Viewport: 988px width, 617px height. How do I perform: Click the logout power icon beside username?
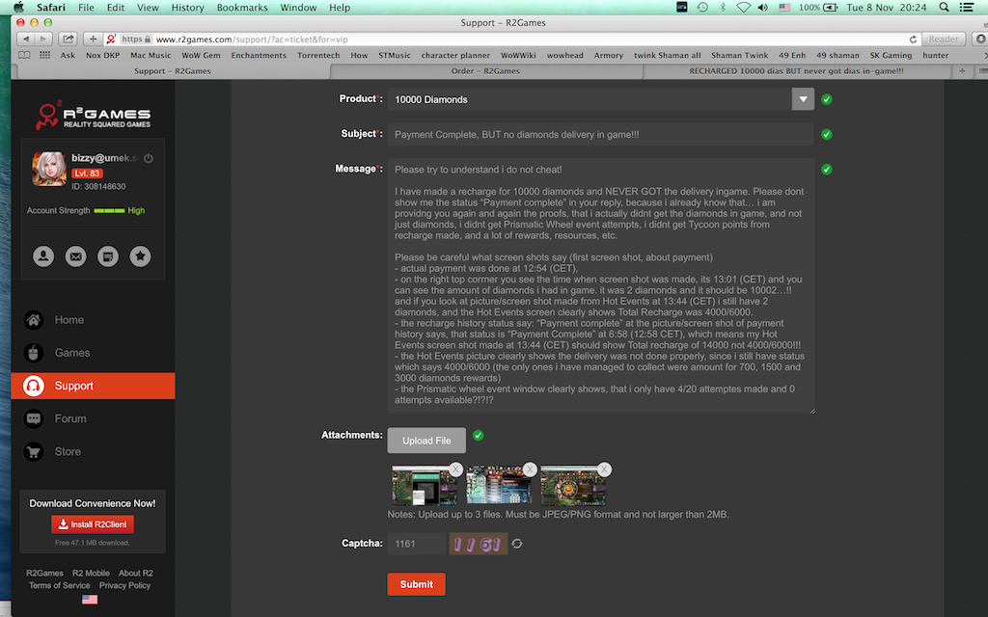click(x=148, y=158)
